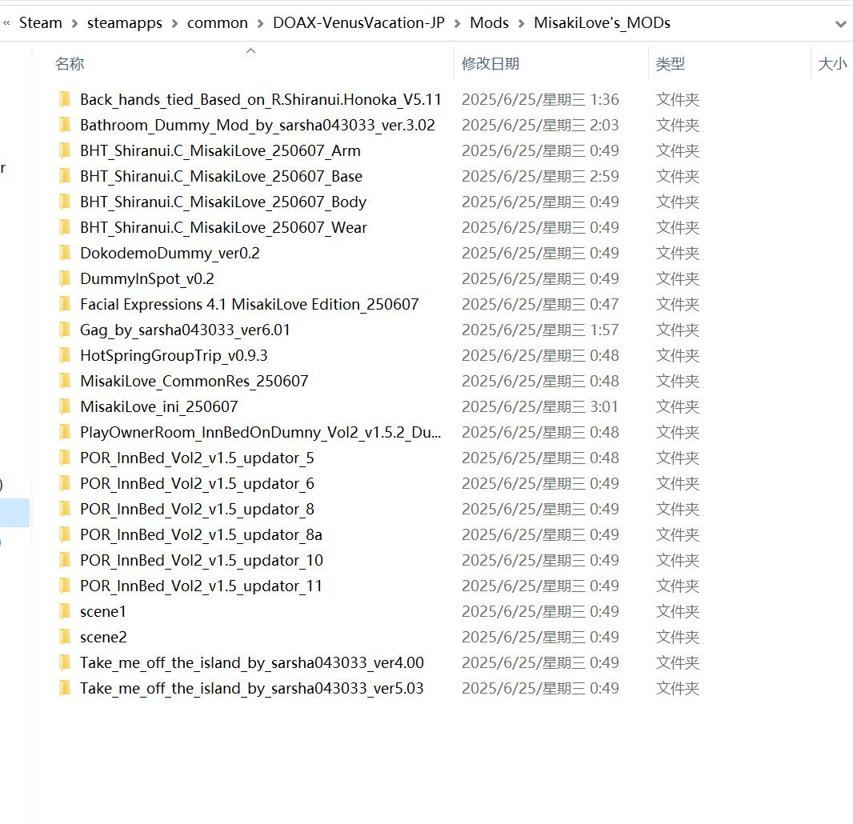The image size is (853, 824).
Task: Click folder icon of scene1
Action: pos(65,610)
